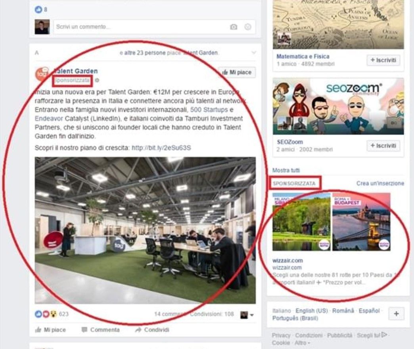This screenshot has height=349, width=414.
Task: Toggle Mi piace under the post
Action: (x=50, y=330)
